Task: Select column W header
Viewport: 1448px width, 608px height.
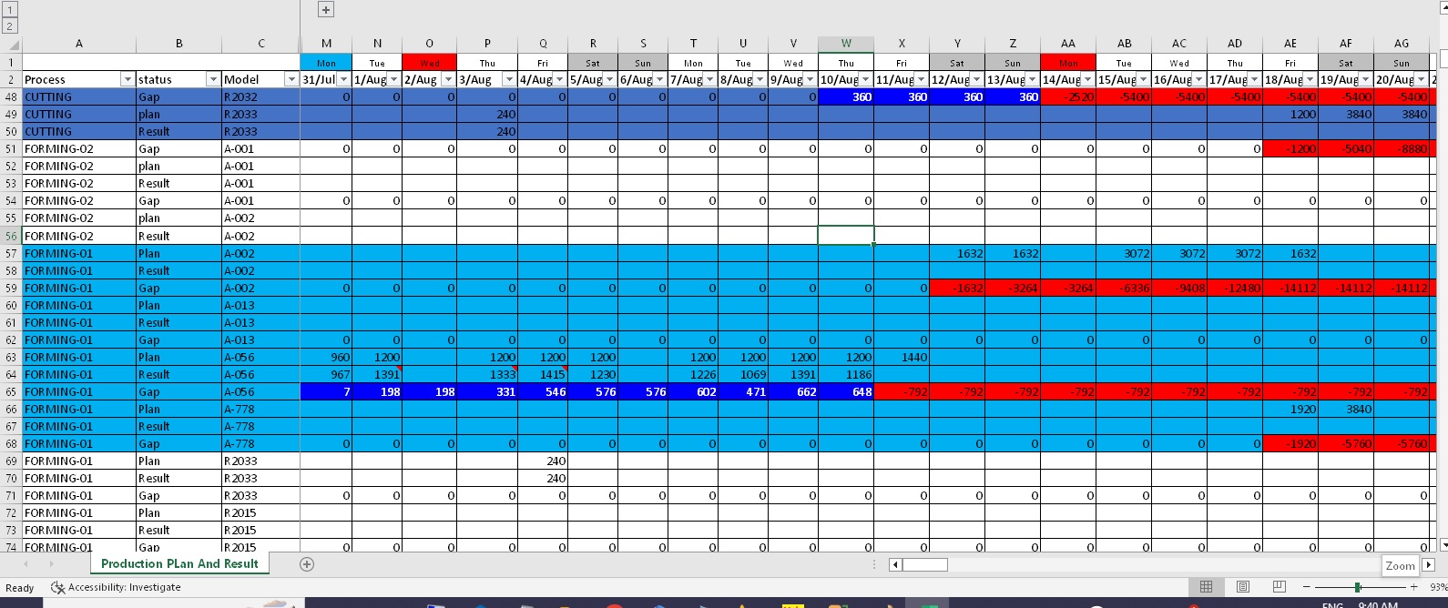Action: (x=846, y=44)
